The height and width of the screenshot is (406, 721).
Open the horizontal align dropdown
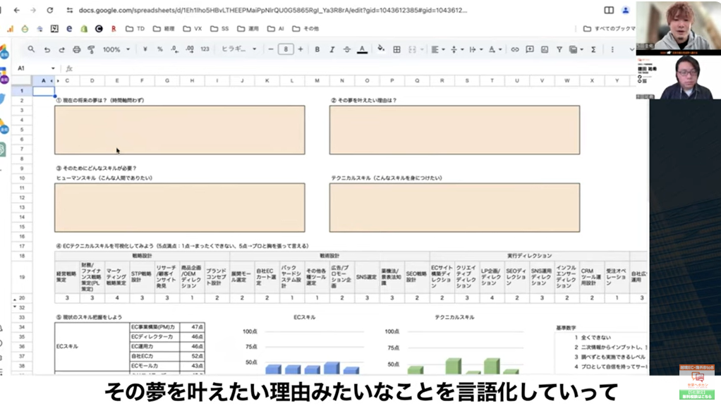[437, 49]
